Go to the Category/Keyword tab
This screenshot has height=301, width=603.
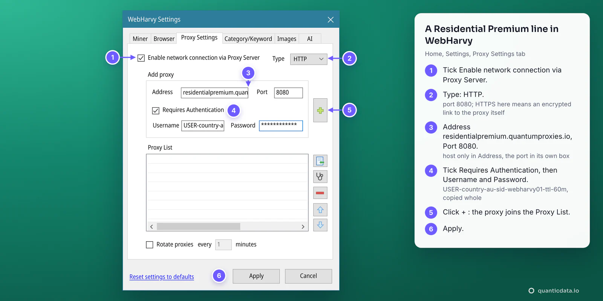pos(248,39)
